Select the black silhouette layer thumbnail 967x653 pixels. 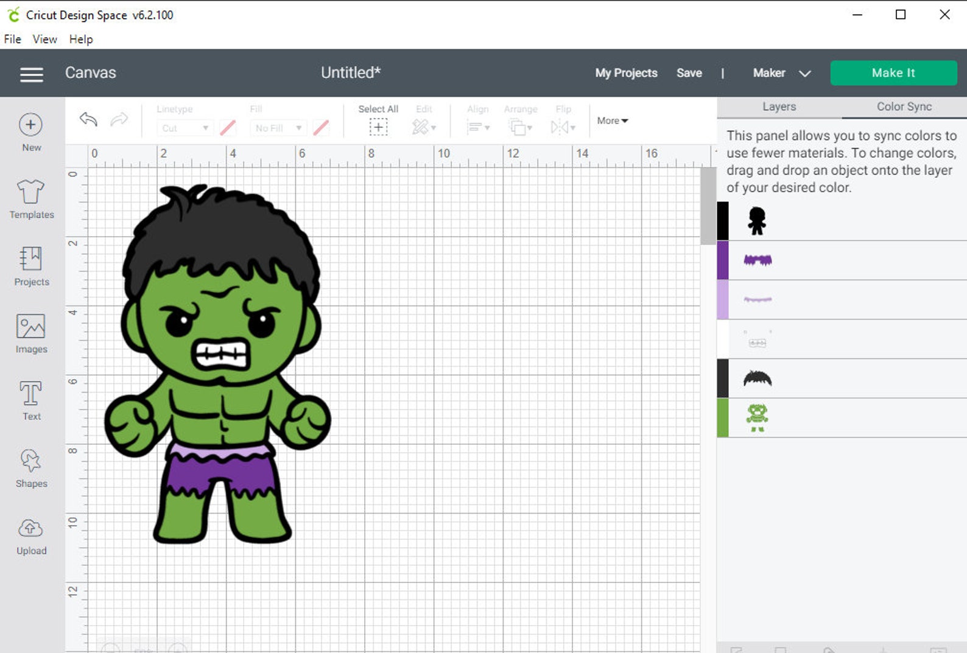pyautogui.click(x=757, y=221)
